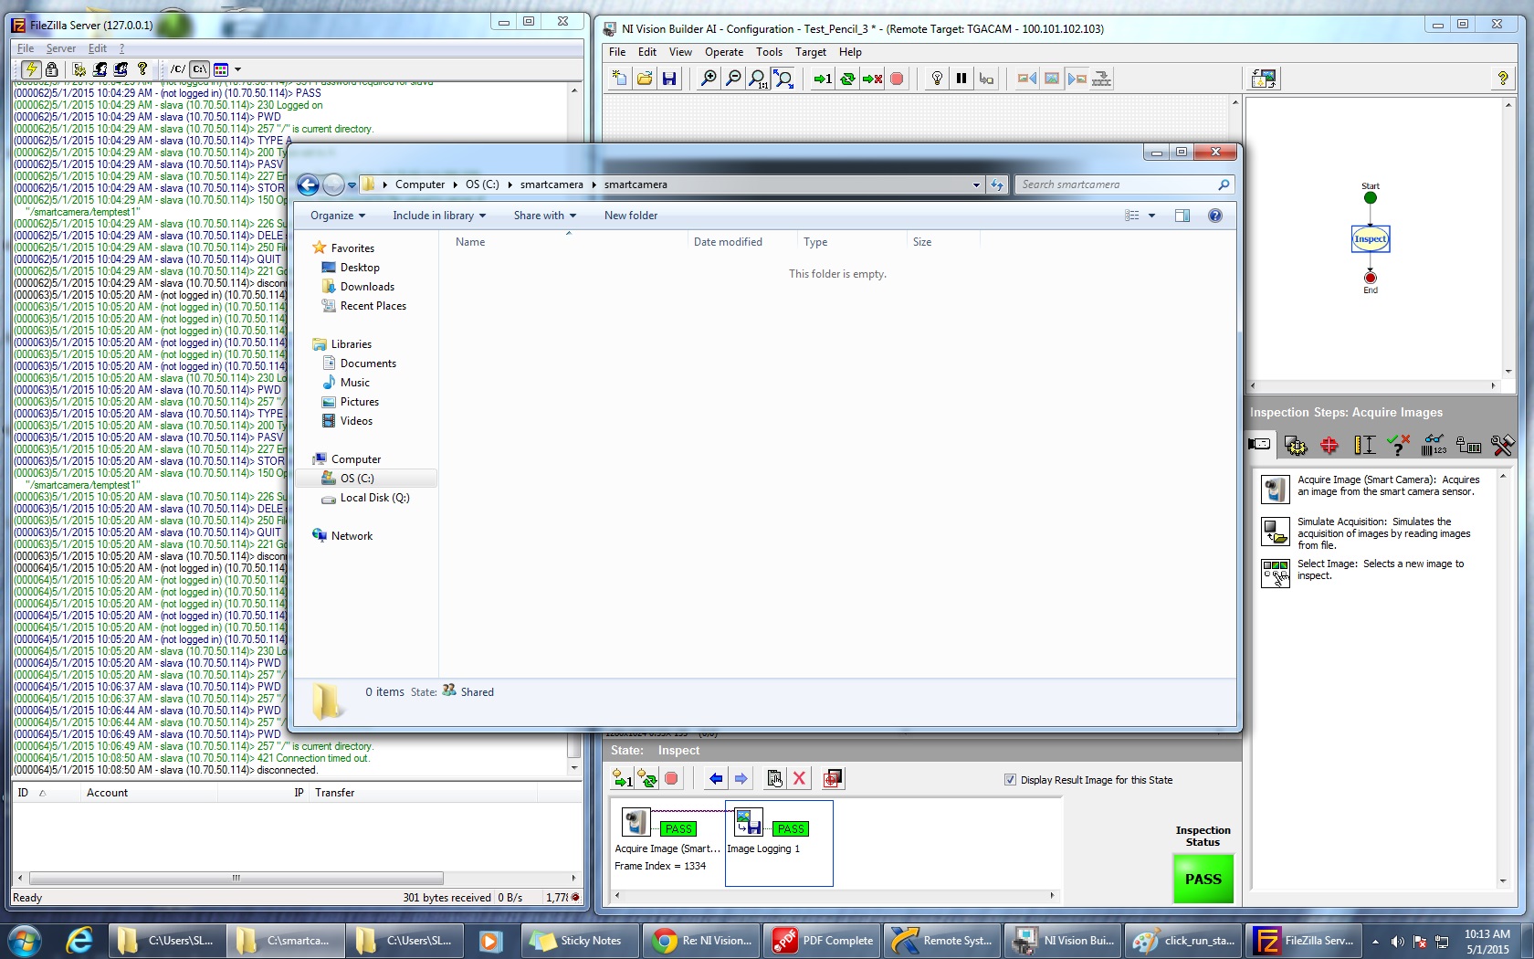The width and height of the screenshot is (1534, 959).
Task: Click the New Inspection icon in Vision Builder toolbar
Action: (x=620, y=79)
